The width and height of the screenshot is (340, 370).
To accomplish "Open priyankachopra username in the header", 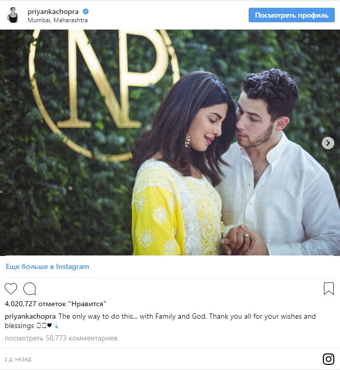I will pos(53,11).
